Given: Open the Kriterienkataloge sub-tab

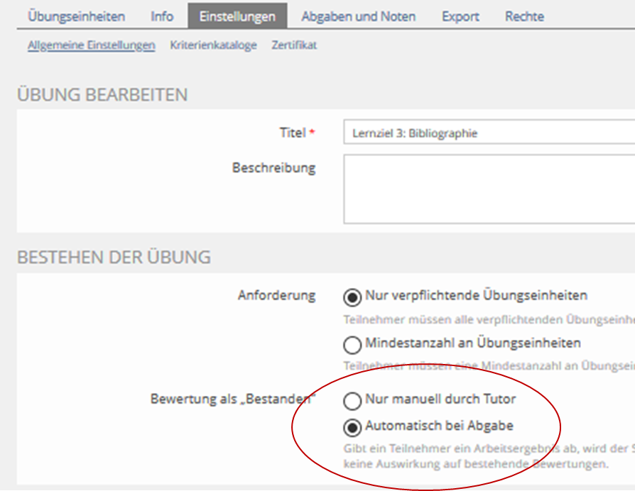Looking at the screenshot, I should (x=213, y=45).
